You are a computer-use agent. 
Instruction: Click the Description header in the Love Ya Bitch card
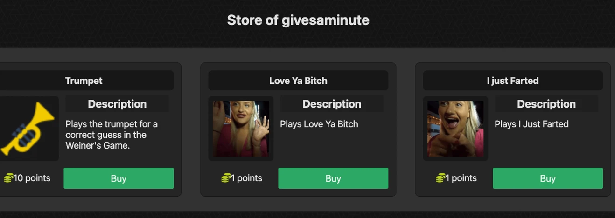tap(332, 104)
